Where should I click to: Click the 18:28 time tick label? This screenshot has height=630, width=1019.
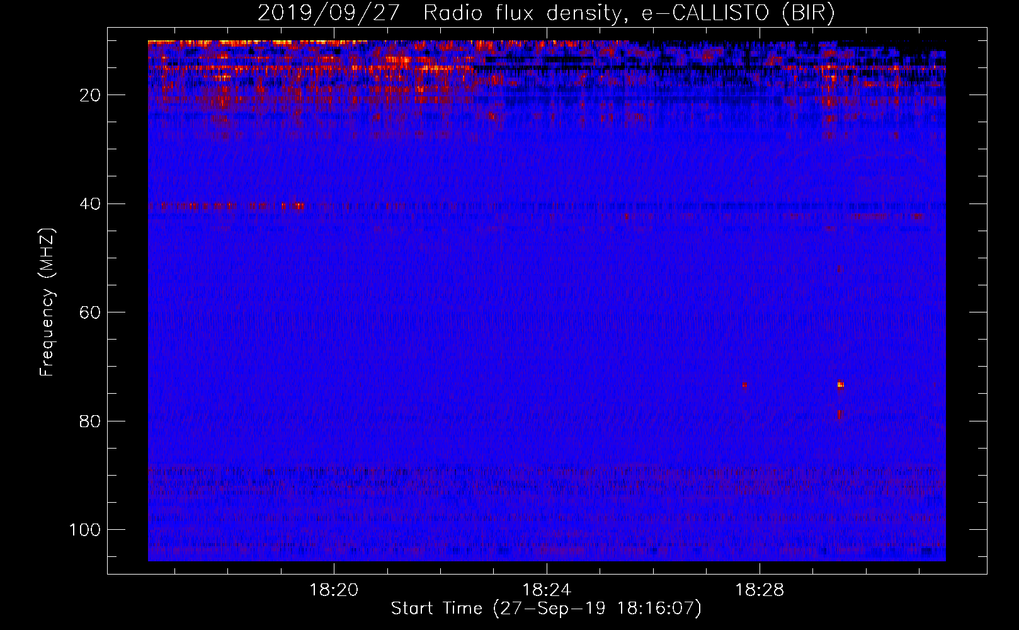pos(760,590)
